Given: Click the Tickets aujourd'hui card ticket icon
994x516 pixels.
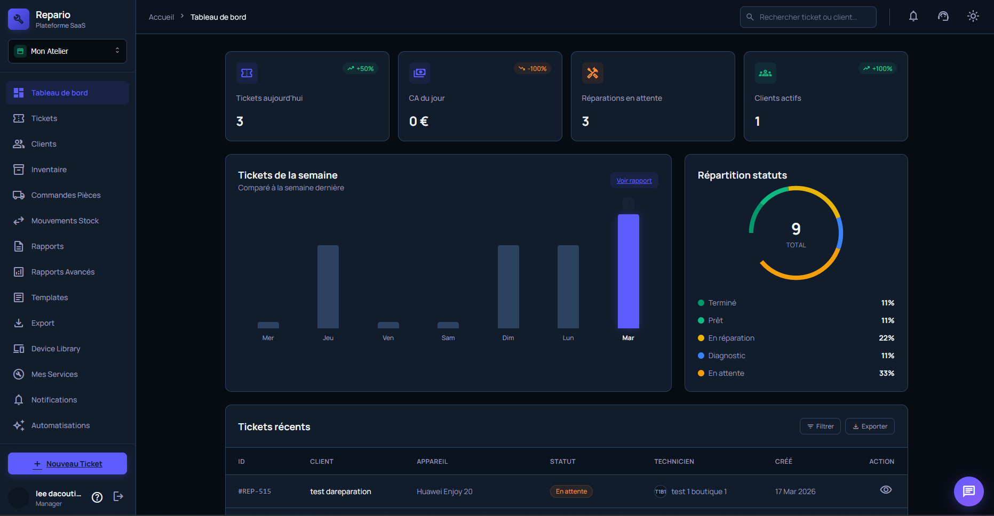Looking at the screenshot, I should point(247,73).
